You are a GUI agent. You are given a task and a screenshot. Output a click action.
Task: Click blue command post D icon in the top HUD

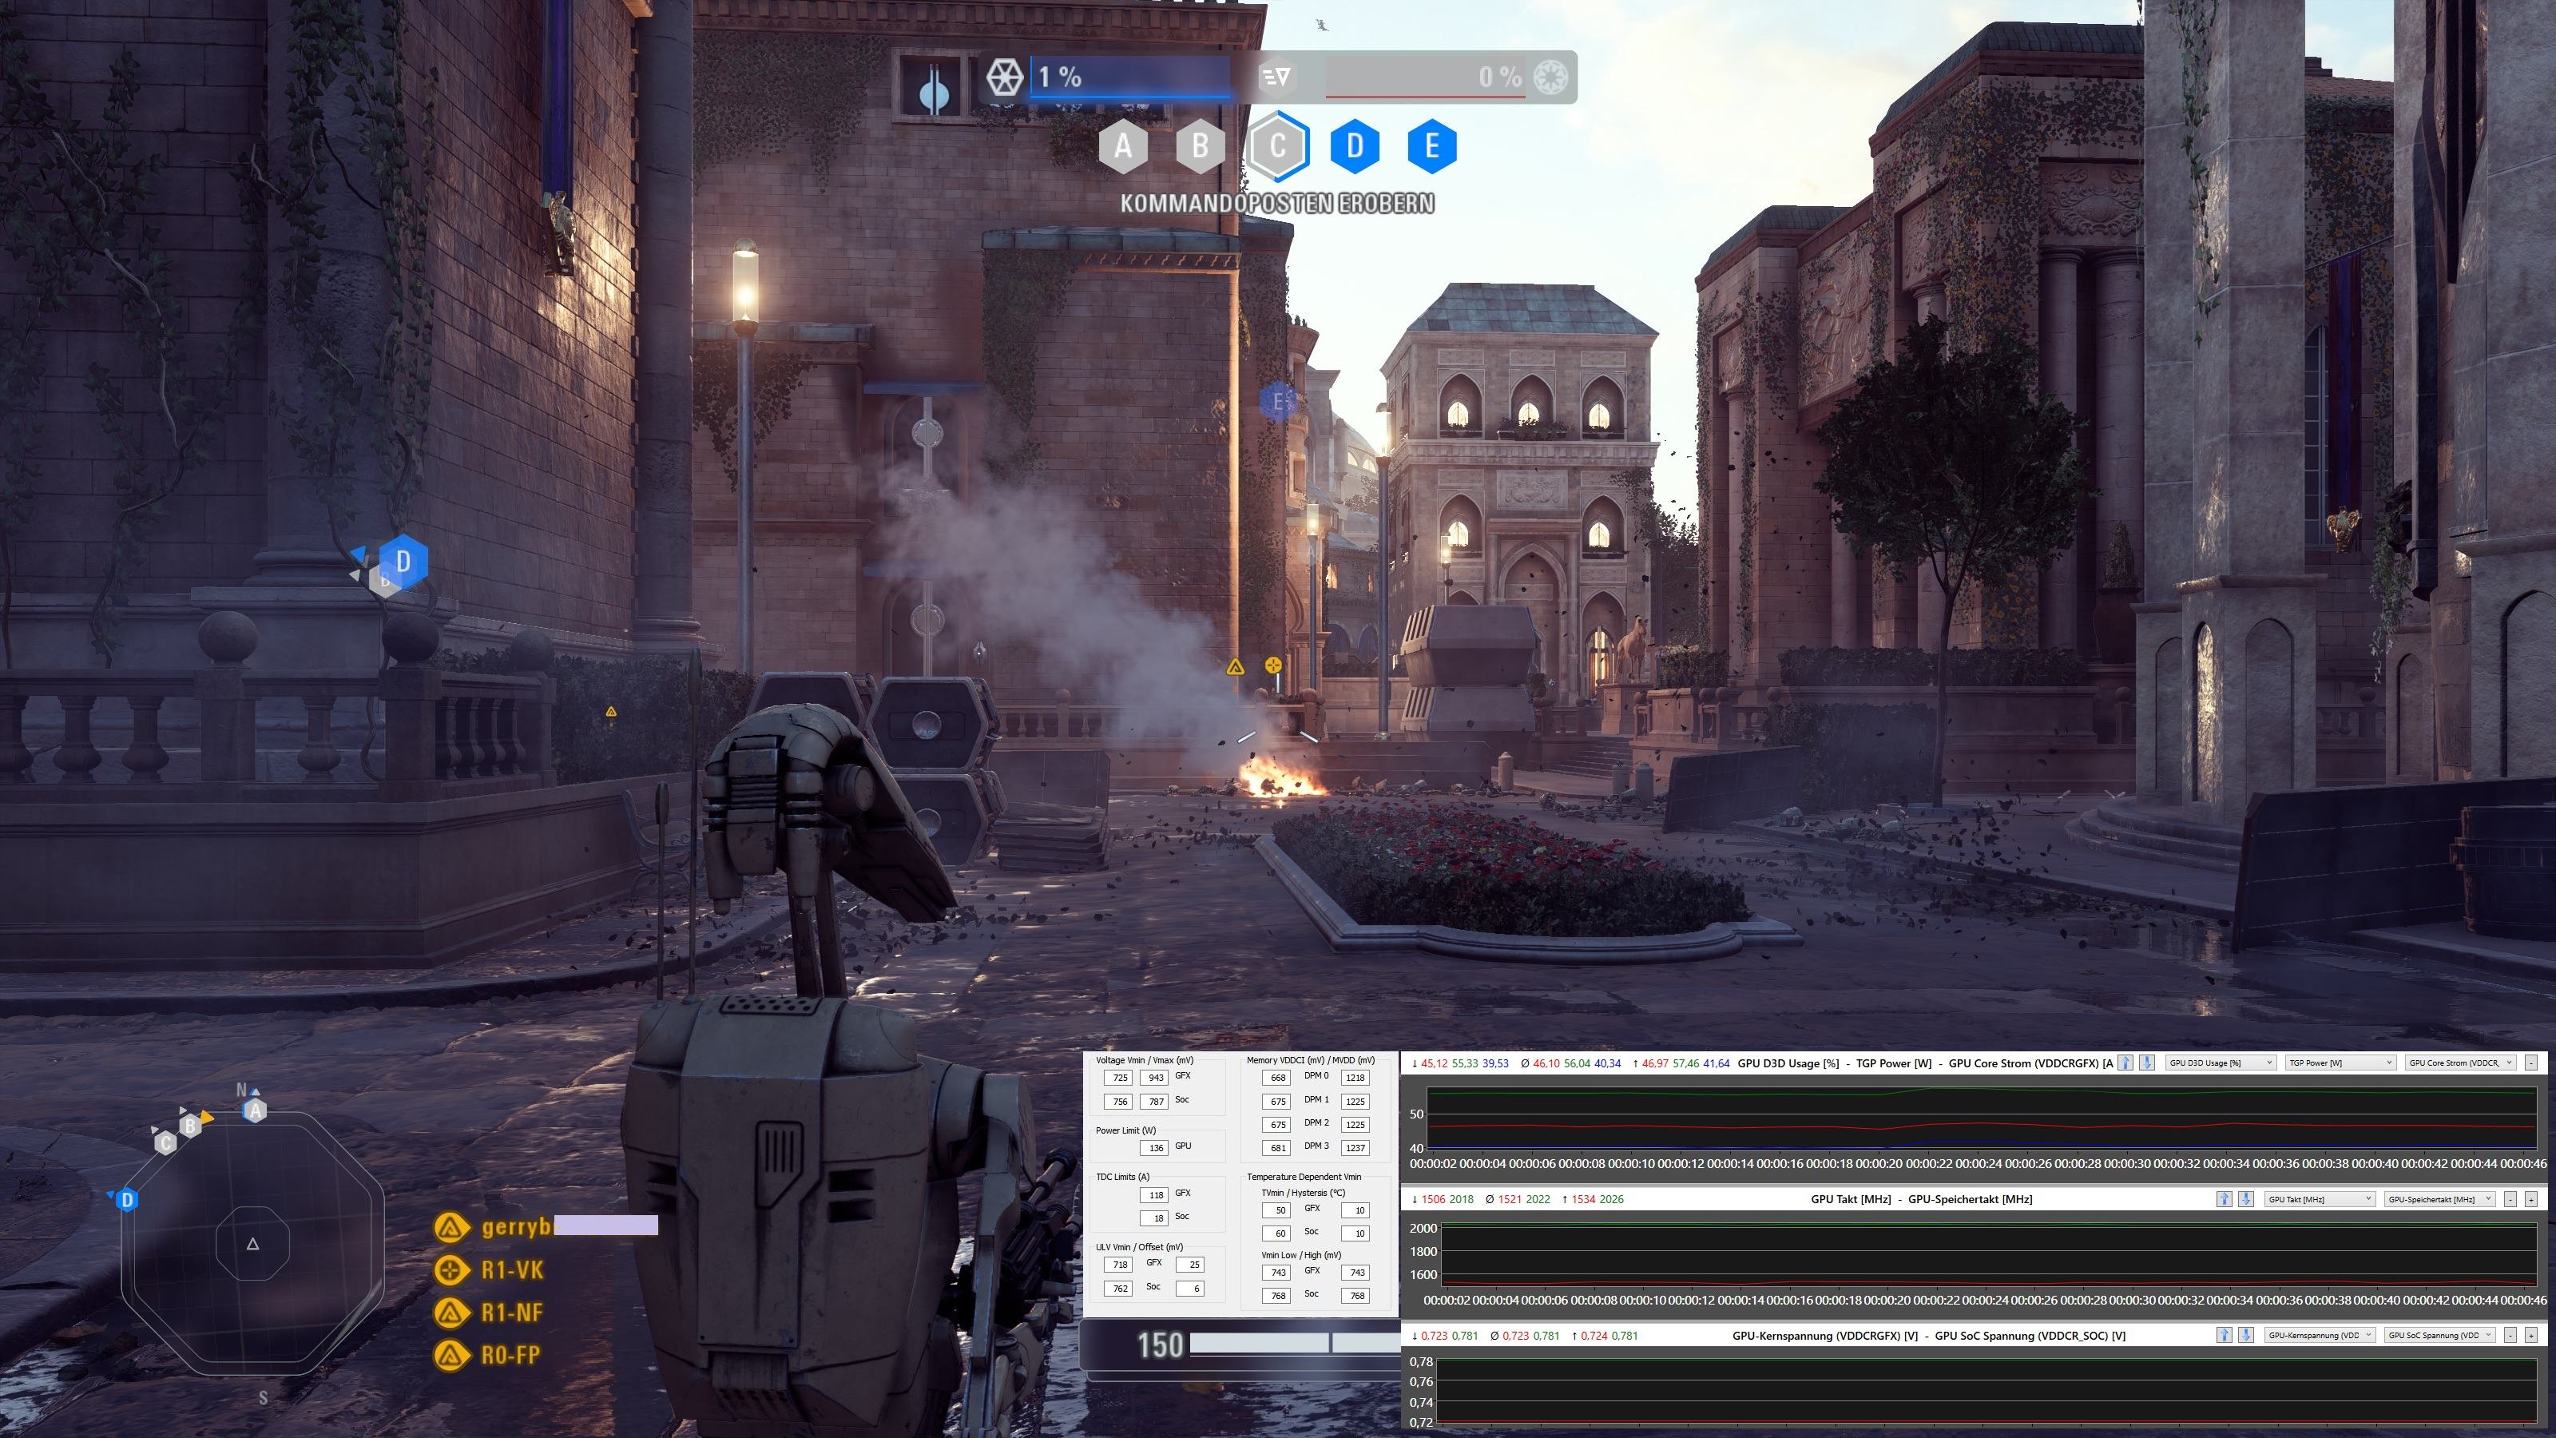[1355, 147]
